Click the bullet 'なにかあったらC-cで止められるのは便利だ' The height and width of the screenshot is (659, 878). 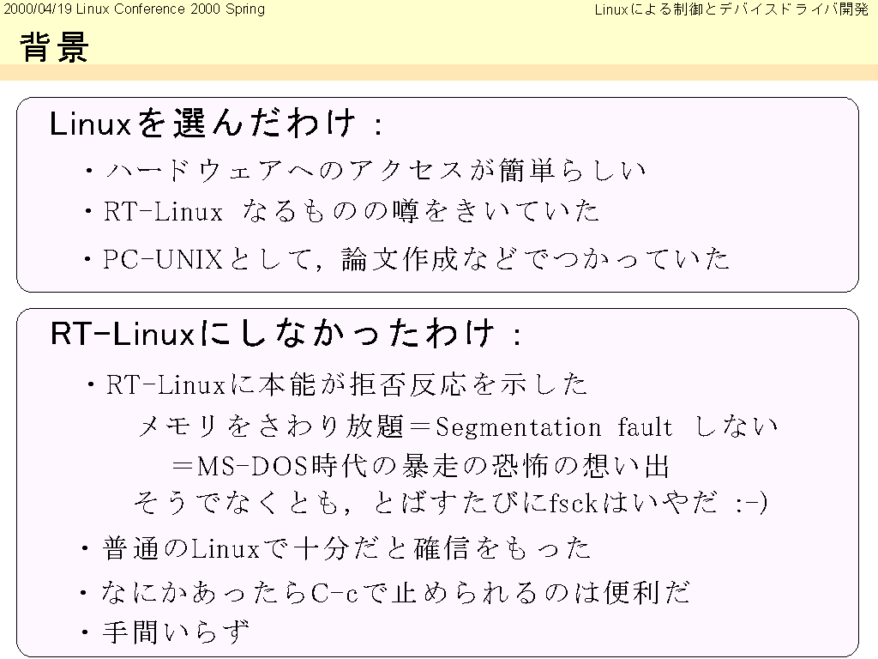click(x=385, y=592)
